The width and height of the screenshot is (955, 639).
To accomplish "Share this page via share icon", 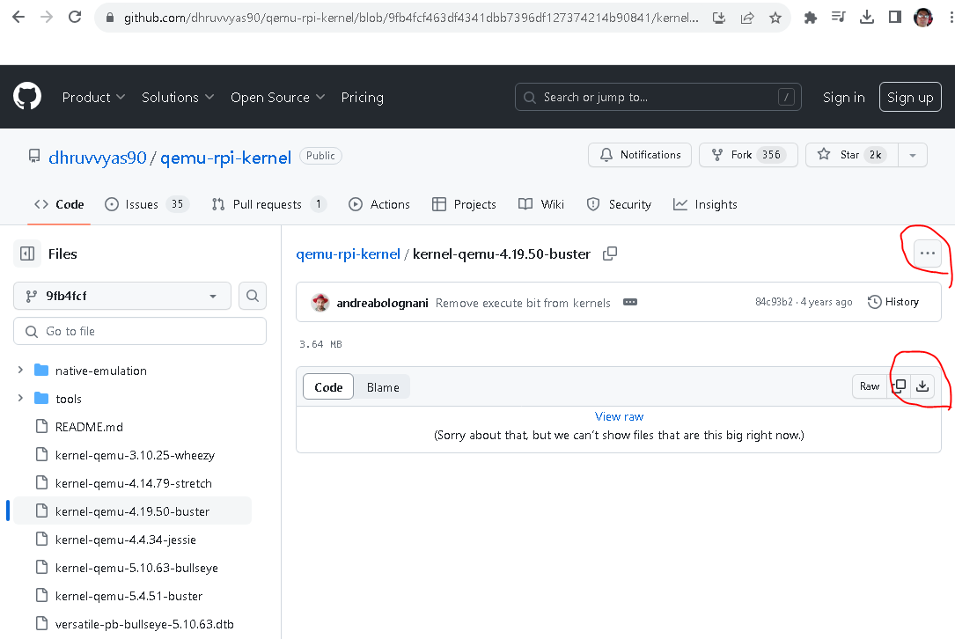I will [746, 18].
